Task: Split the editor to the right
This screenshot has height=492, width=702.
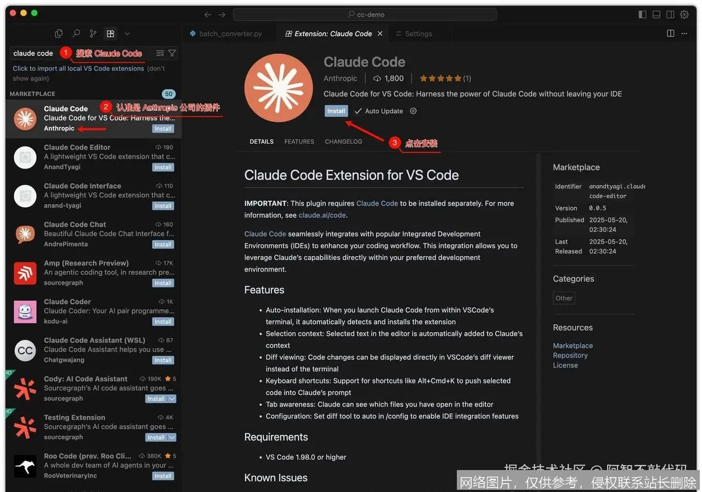Action: coord(670,33)
